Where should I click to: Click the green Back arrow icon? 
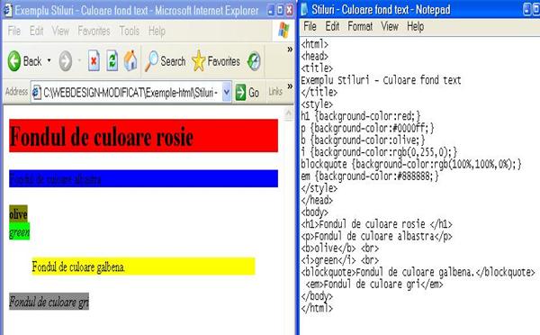click(x=14, y=61)
